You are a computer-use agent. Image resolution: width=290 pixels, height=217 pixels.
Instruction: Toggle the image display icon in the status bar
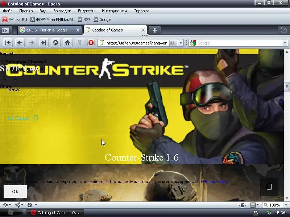tap(253, 205)
